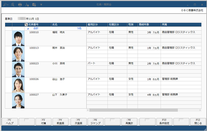207x131 pixels.
Task: Open help with the F1 ヘルプ button
Action: pyautogui.click(x=10, y=122)
